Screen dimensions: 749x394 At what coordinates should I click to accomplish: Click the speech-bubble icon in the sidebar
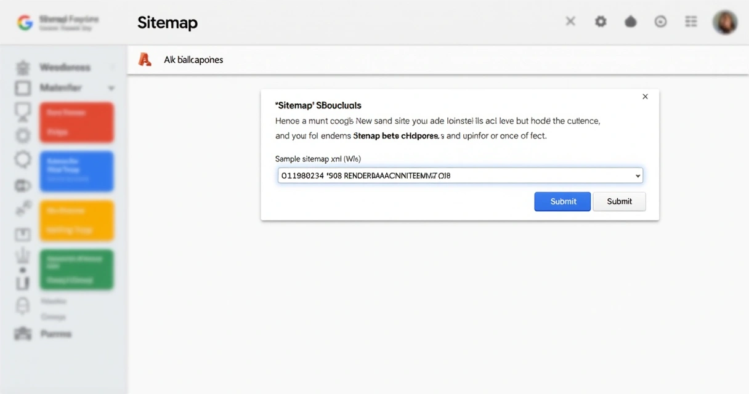click(x=22, y=159)
